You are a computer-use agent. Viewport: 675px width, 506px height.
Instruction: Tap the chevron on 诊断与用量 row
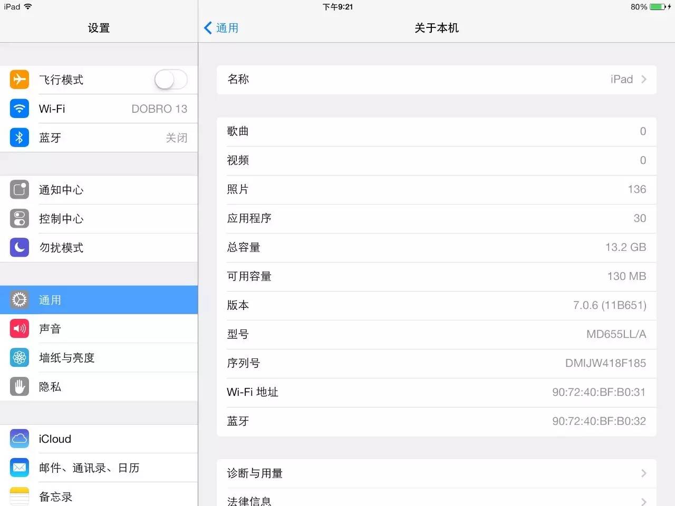point(644,473)
